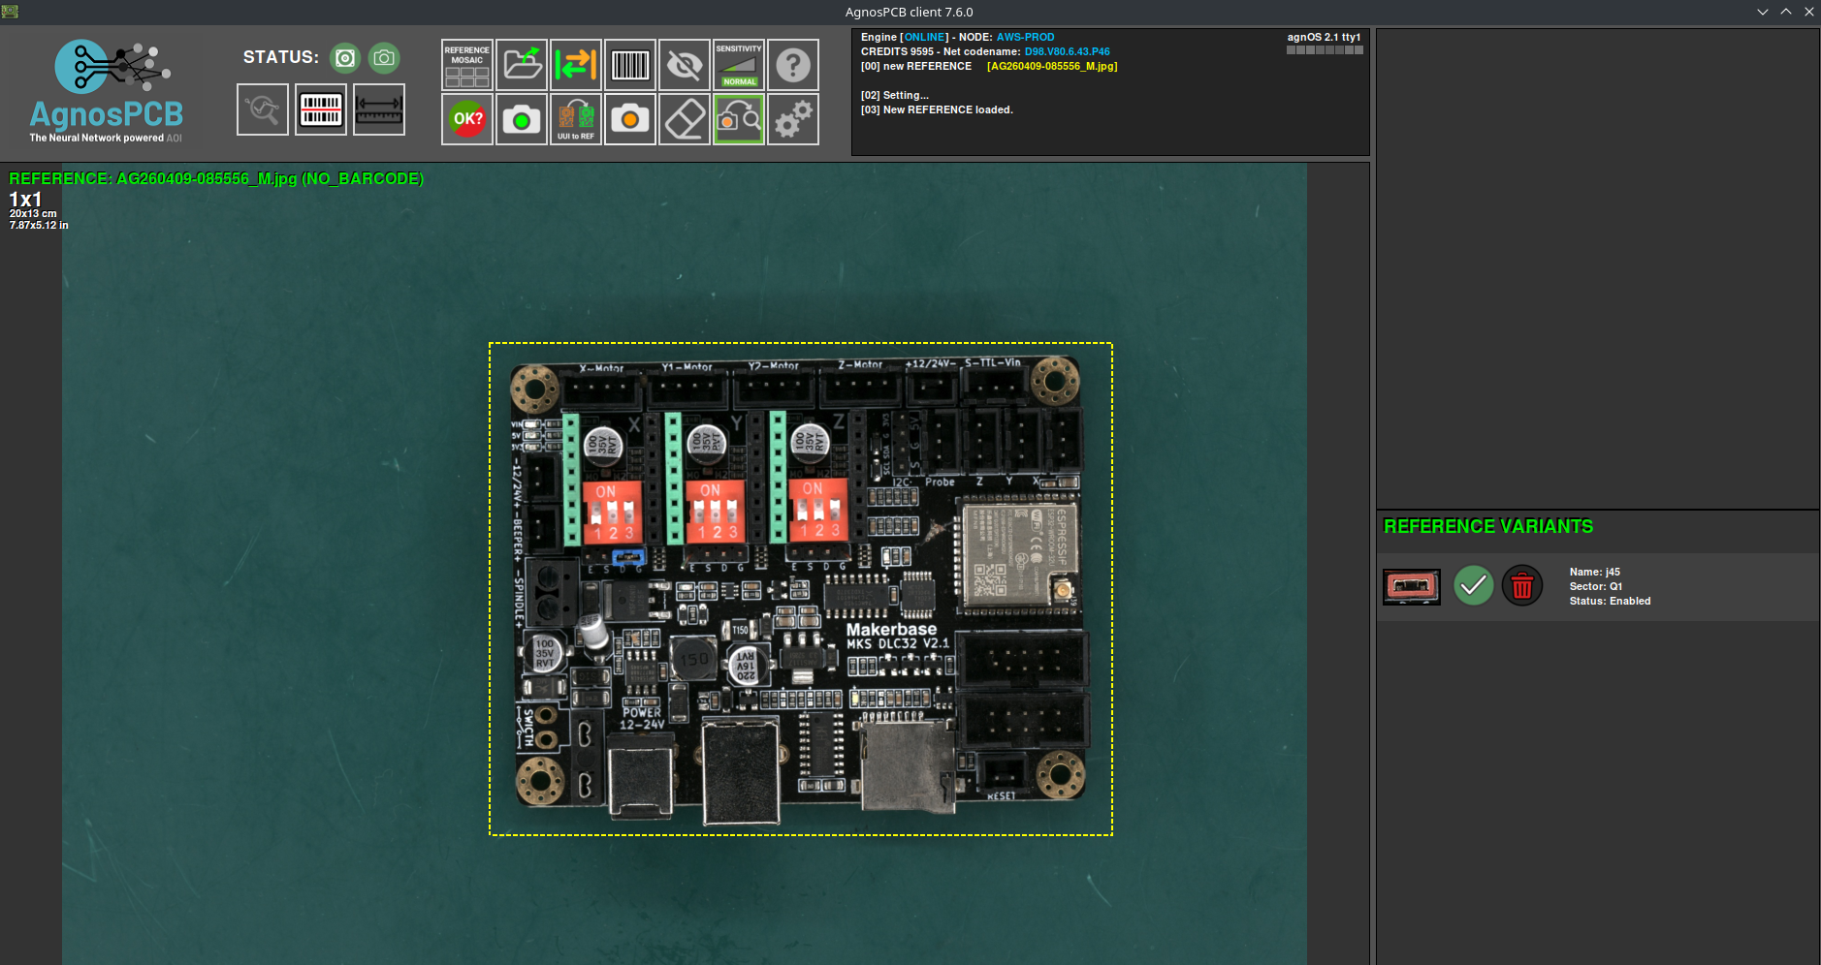Click the agnOS 2.1 tty1 label
1821x965 pixels.
(1324, 37)
